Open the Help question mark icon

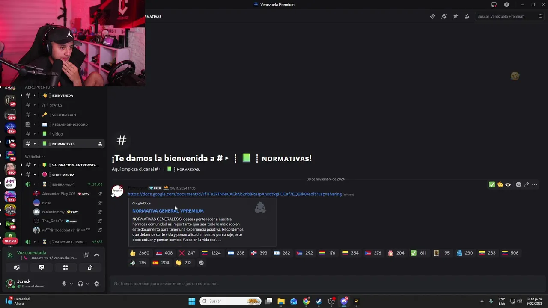(x=506, y=5)
